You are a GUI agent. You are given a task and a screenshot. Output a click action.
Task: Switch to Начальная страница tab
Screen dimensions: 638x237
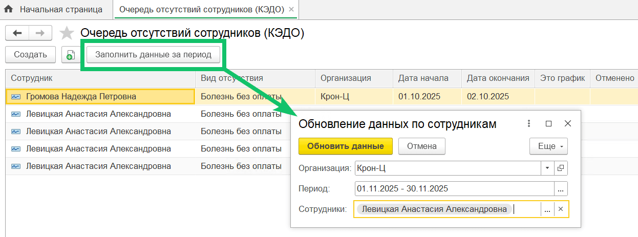60,10
